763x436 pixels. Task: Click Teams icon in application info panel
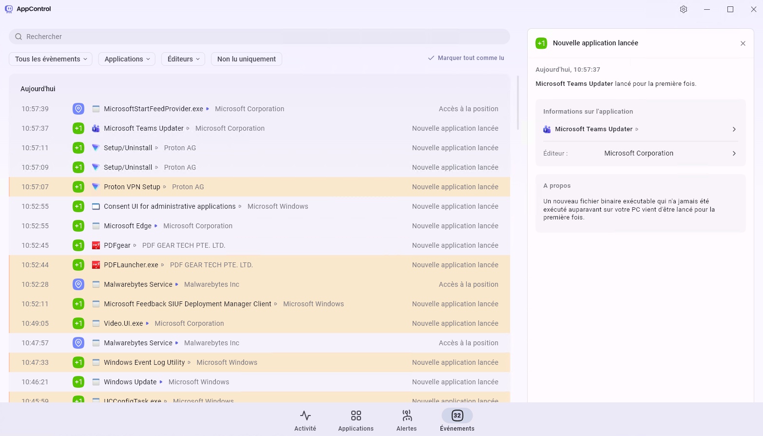(x=547, y=129)
